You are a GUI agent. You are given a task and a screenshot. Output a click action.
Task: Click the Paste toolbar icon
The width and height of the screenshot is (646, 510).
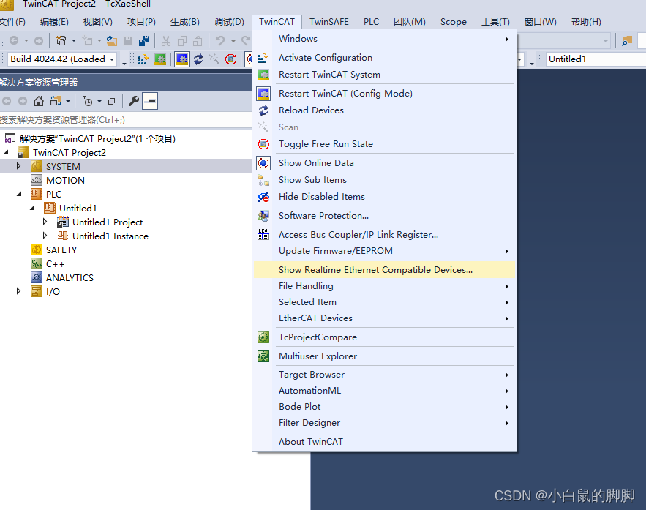point(198,40)
